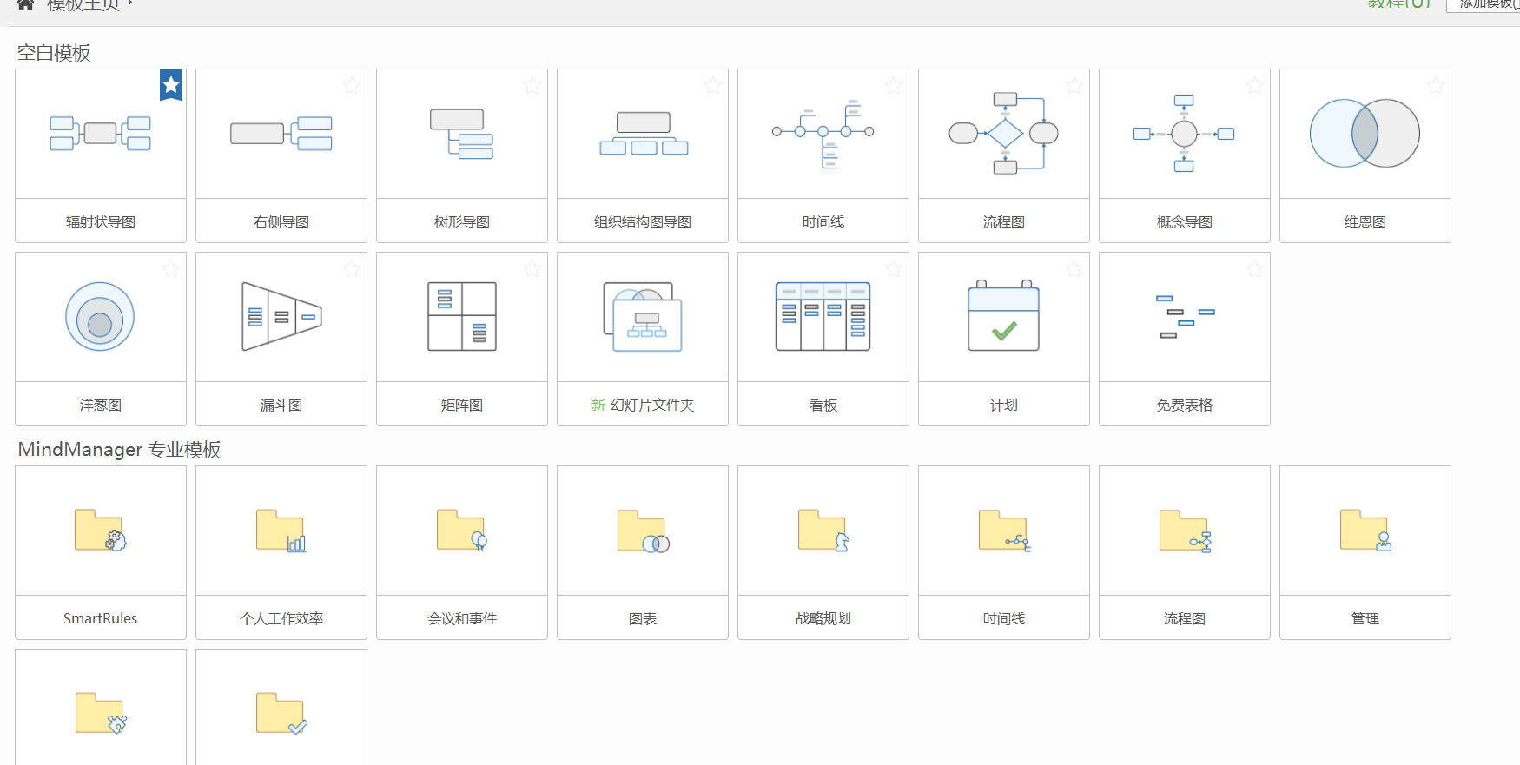Click the 组织结构图导图 label
1520x765 pixels.
[x=643, y=222]
